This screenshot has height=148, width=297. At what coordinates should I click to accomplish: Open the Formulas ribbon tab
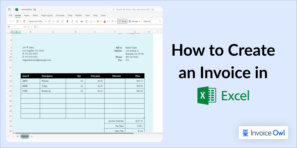click(60, 15)
